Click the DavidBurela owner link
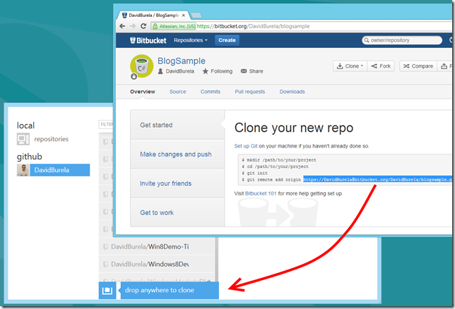Image resolution: width=455 pixels, height=309 pixels. coord(180,71)
